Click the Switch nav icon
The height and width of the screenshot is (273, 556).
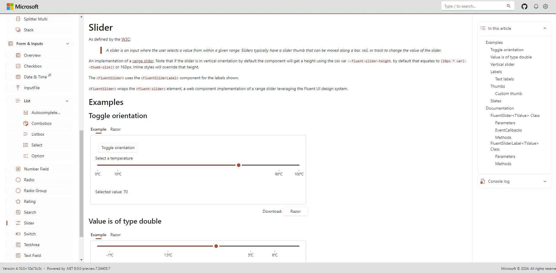(18, 234)
